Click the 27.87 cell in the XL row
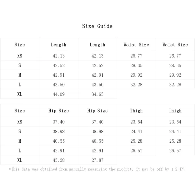Screen dimensions: 195x195 click(x=97, y=160)
